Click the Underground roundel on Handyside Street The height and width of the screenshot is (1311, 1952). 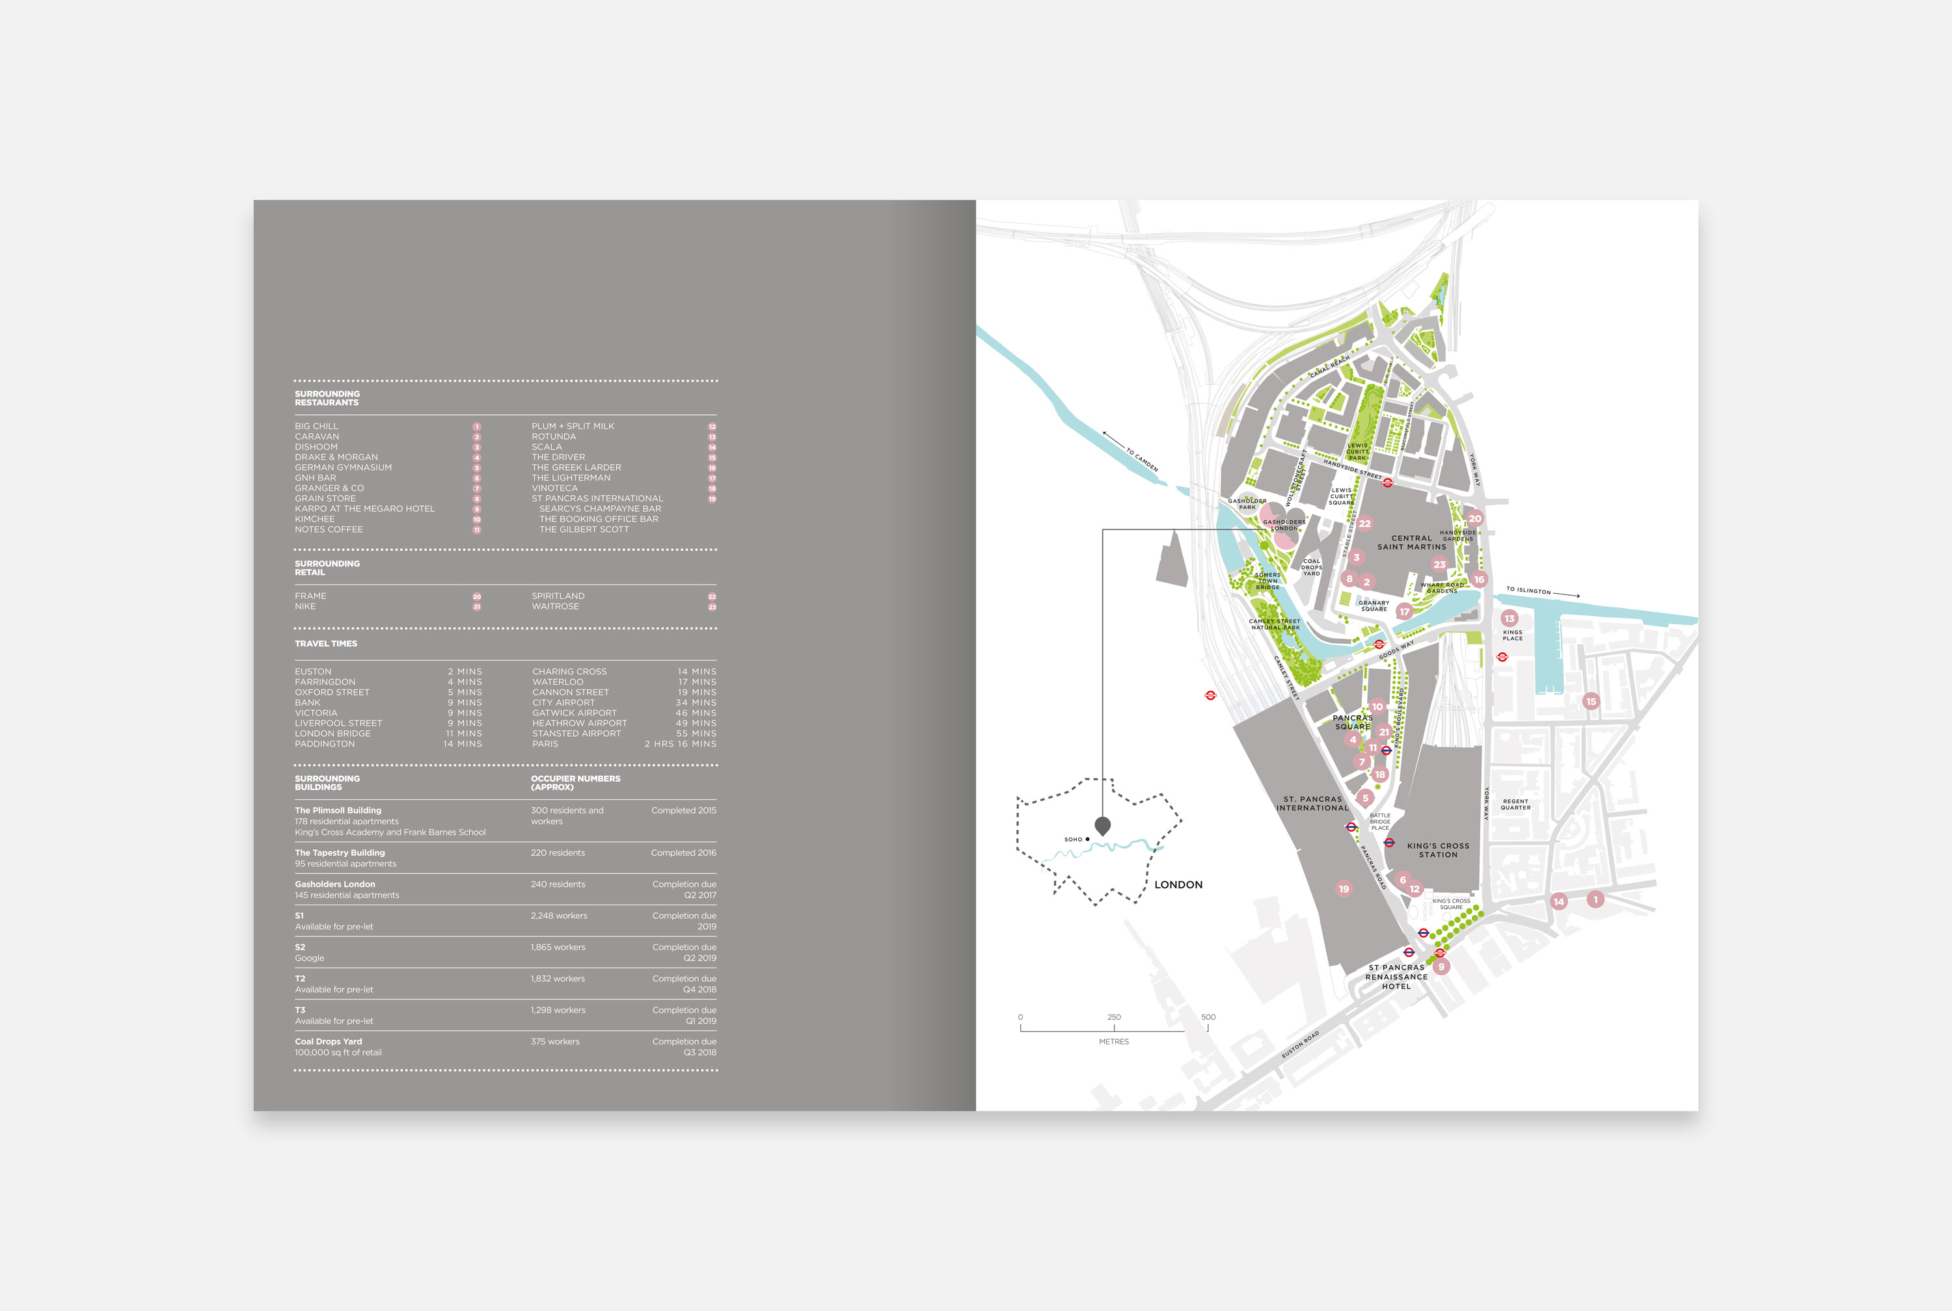pyautogui.click(x=1387, y=483)
